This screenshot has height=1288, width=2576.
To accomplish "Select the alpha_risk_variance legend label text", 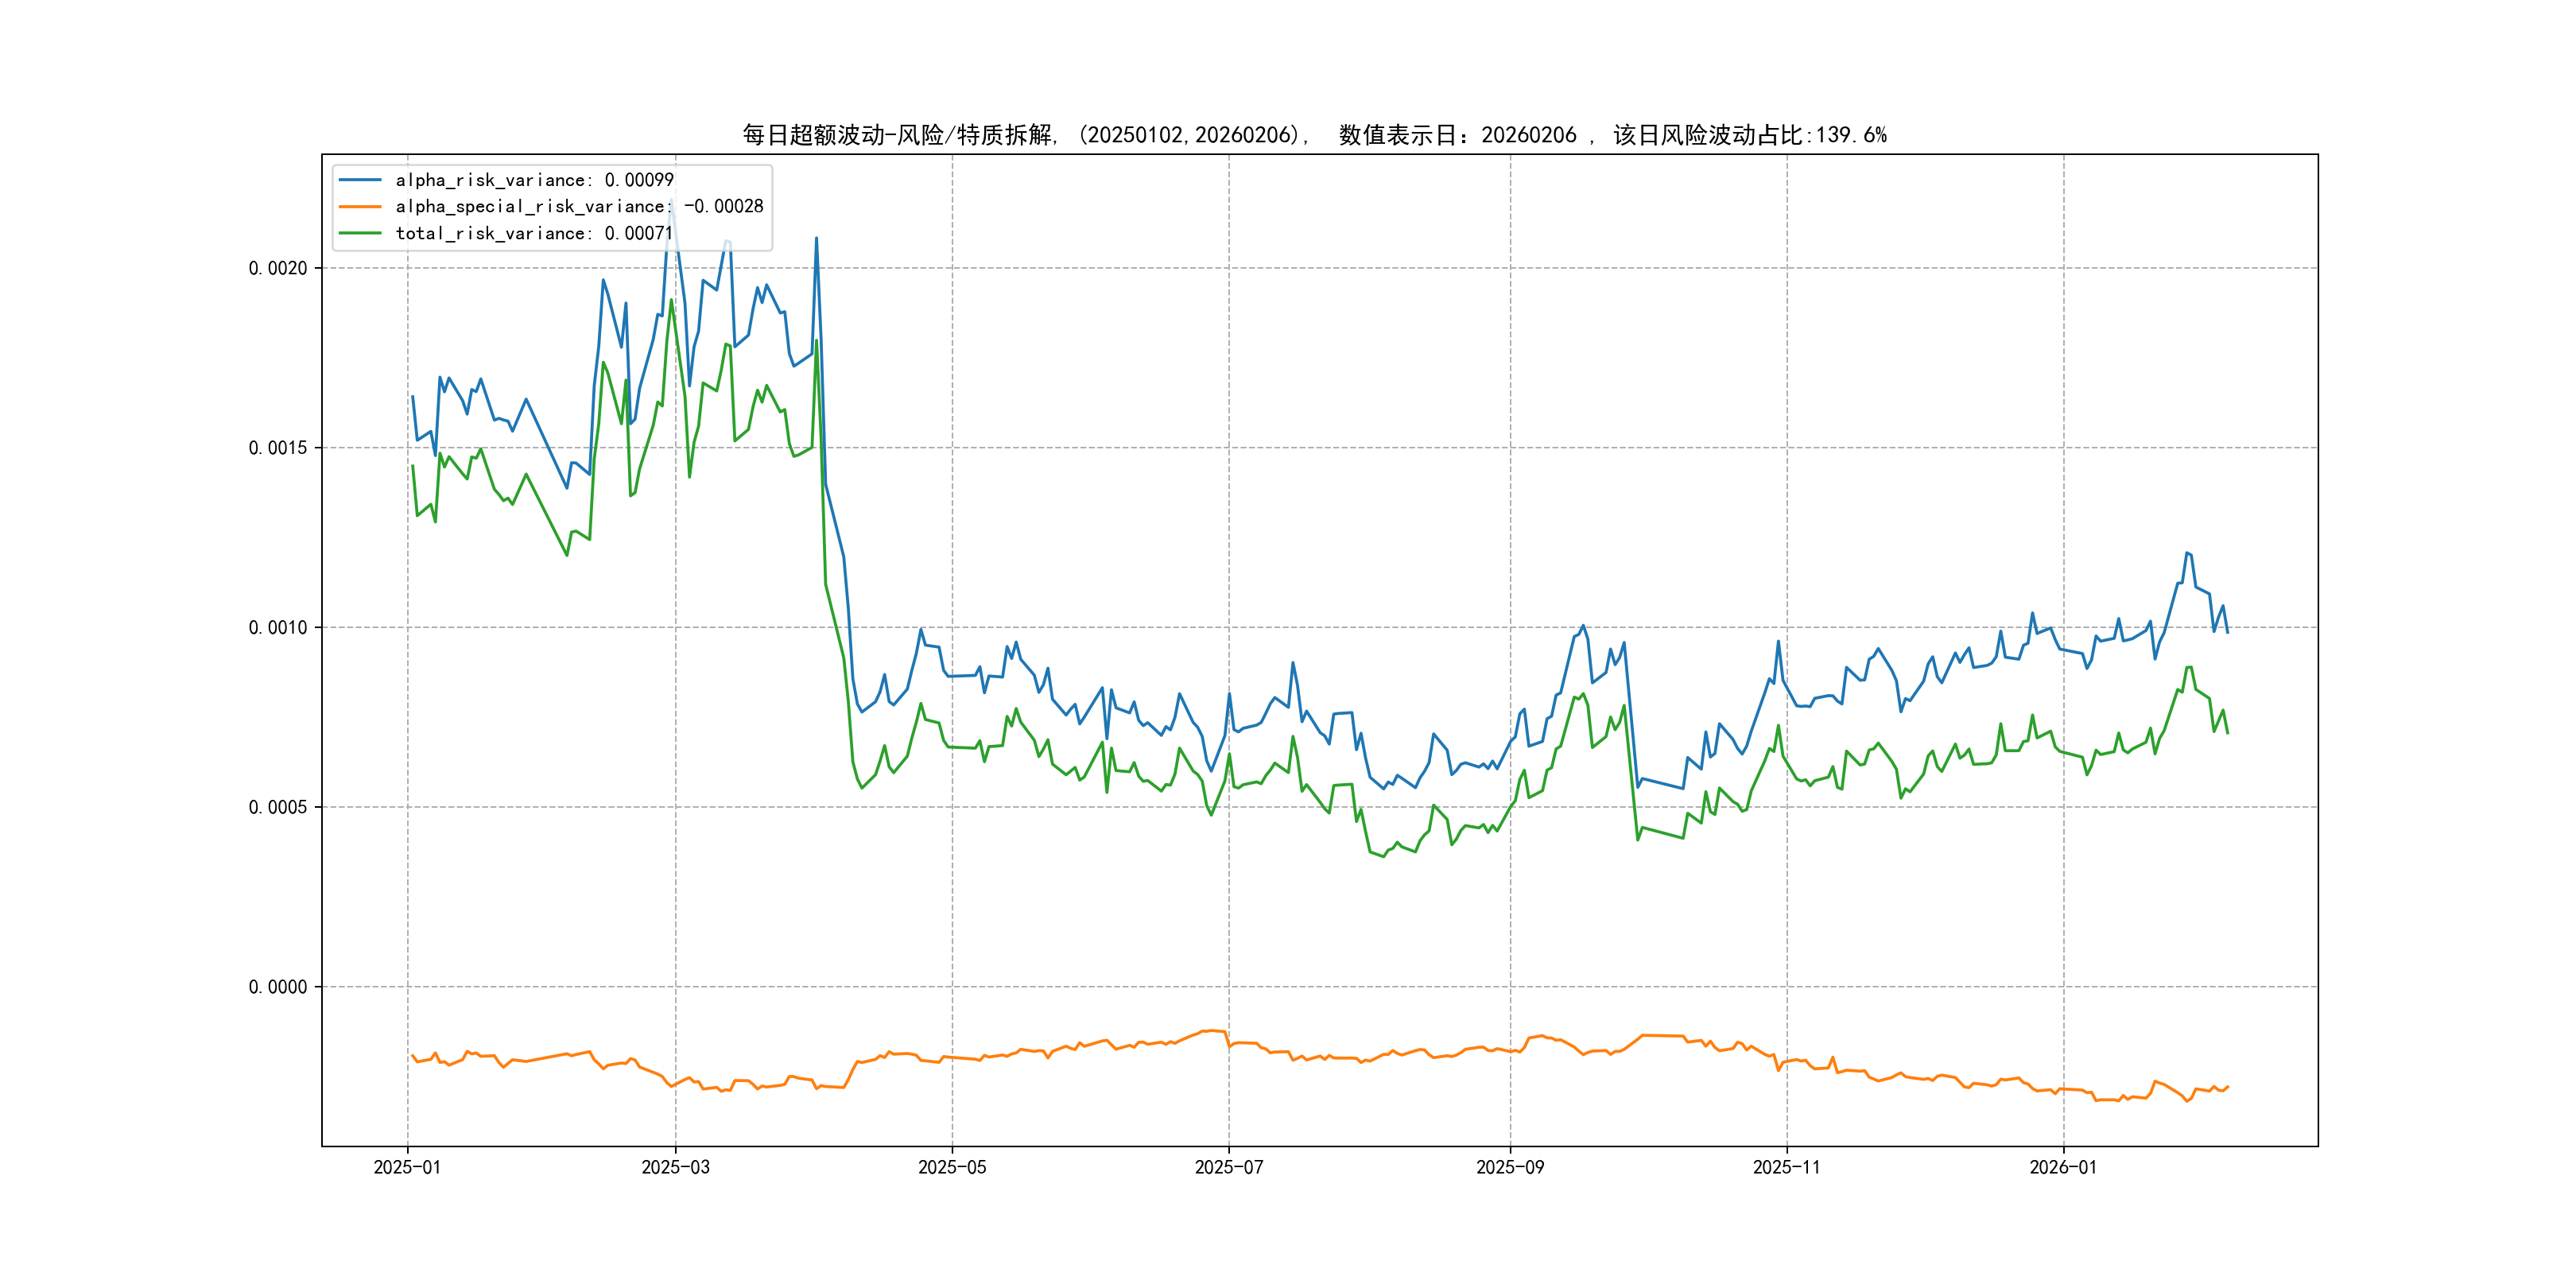I will pyautogui.click(x=534, y=180).
